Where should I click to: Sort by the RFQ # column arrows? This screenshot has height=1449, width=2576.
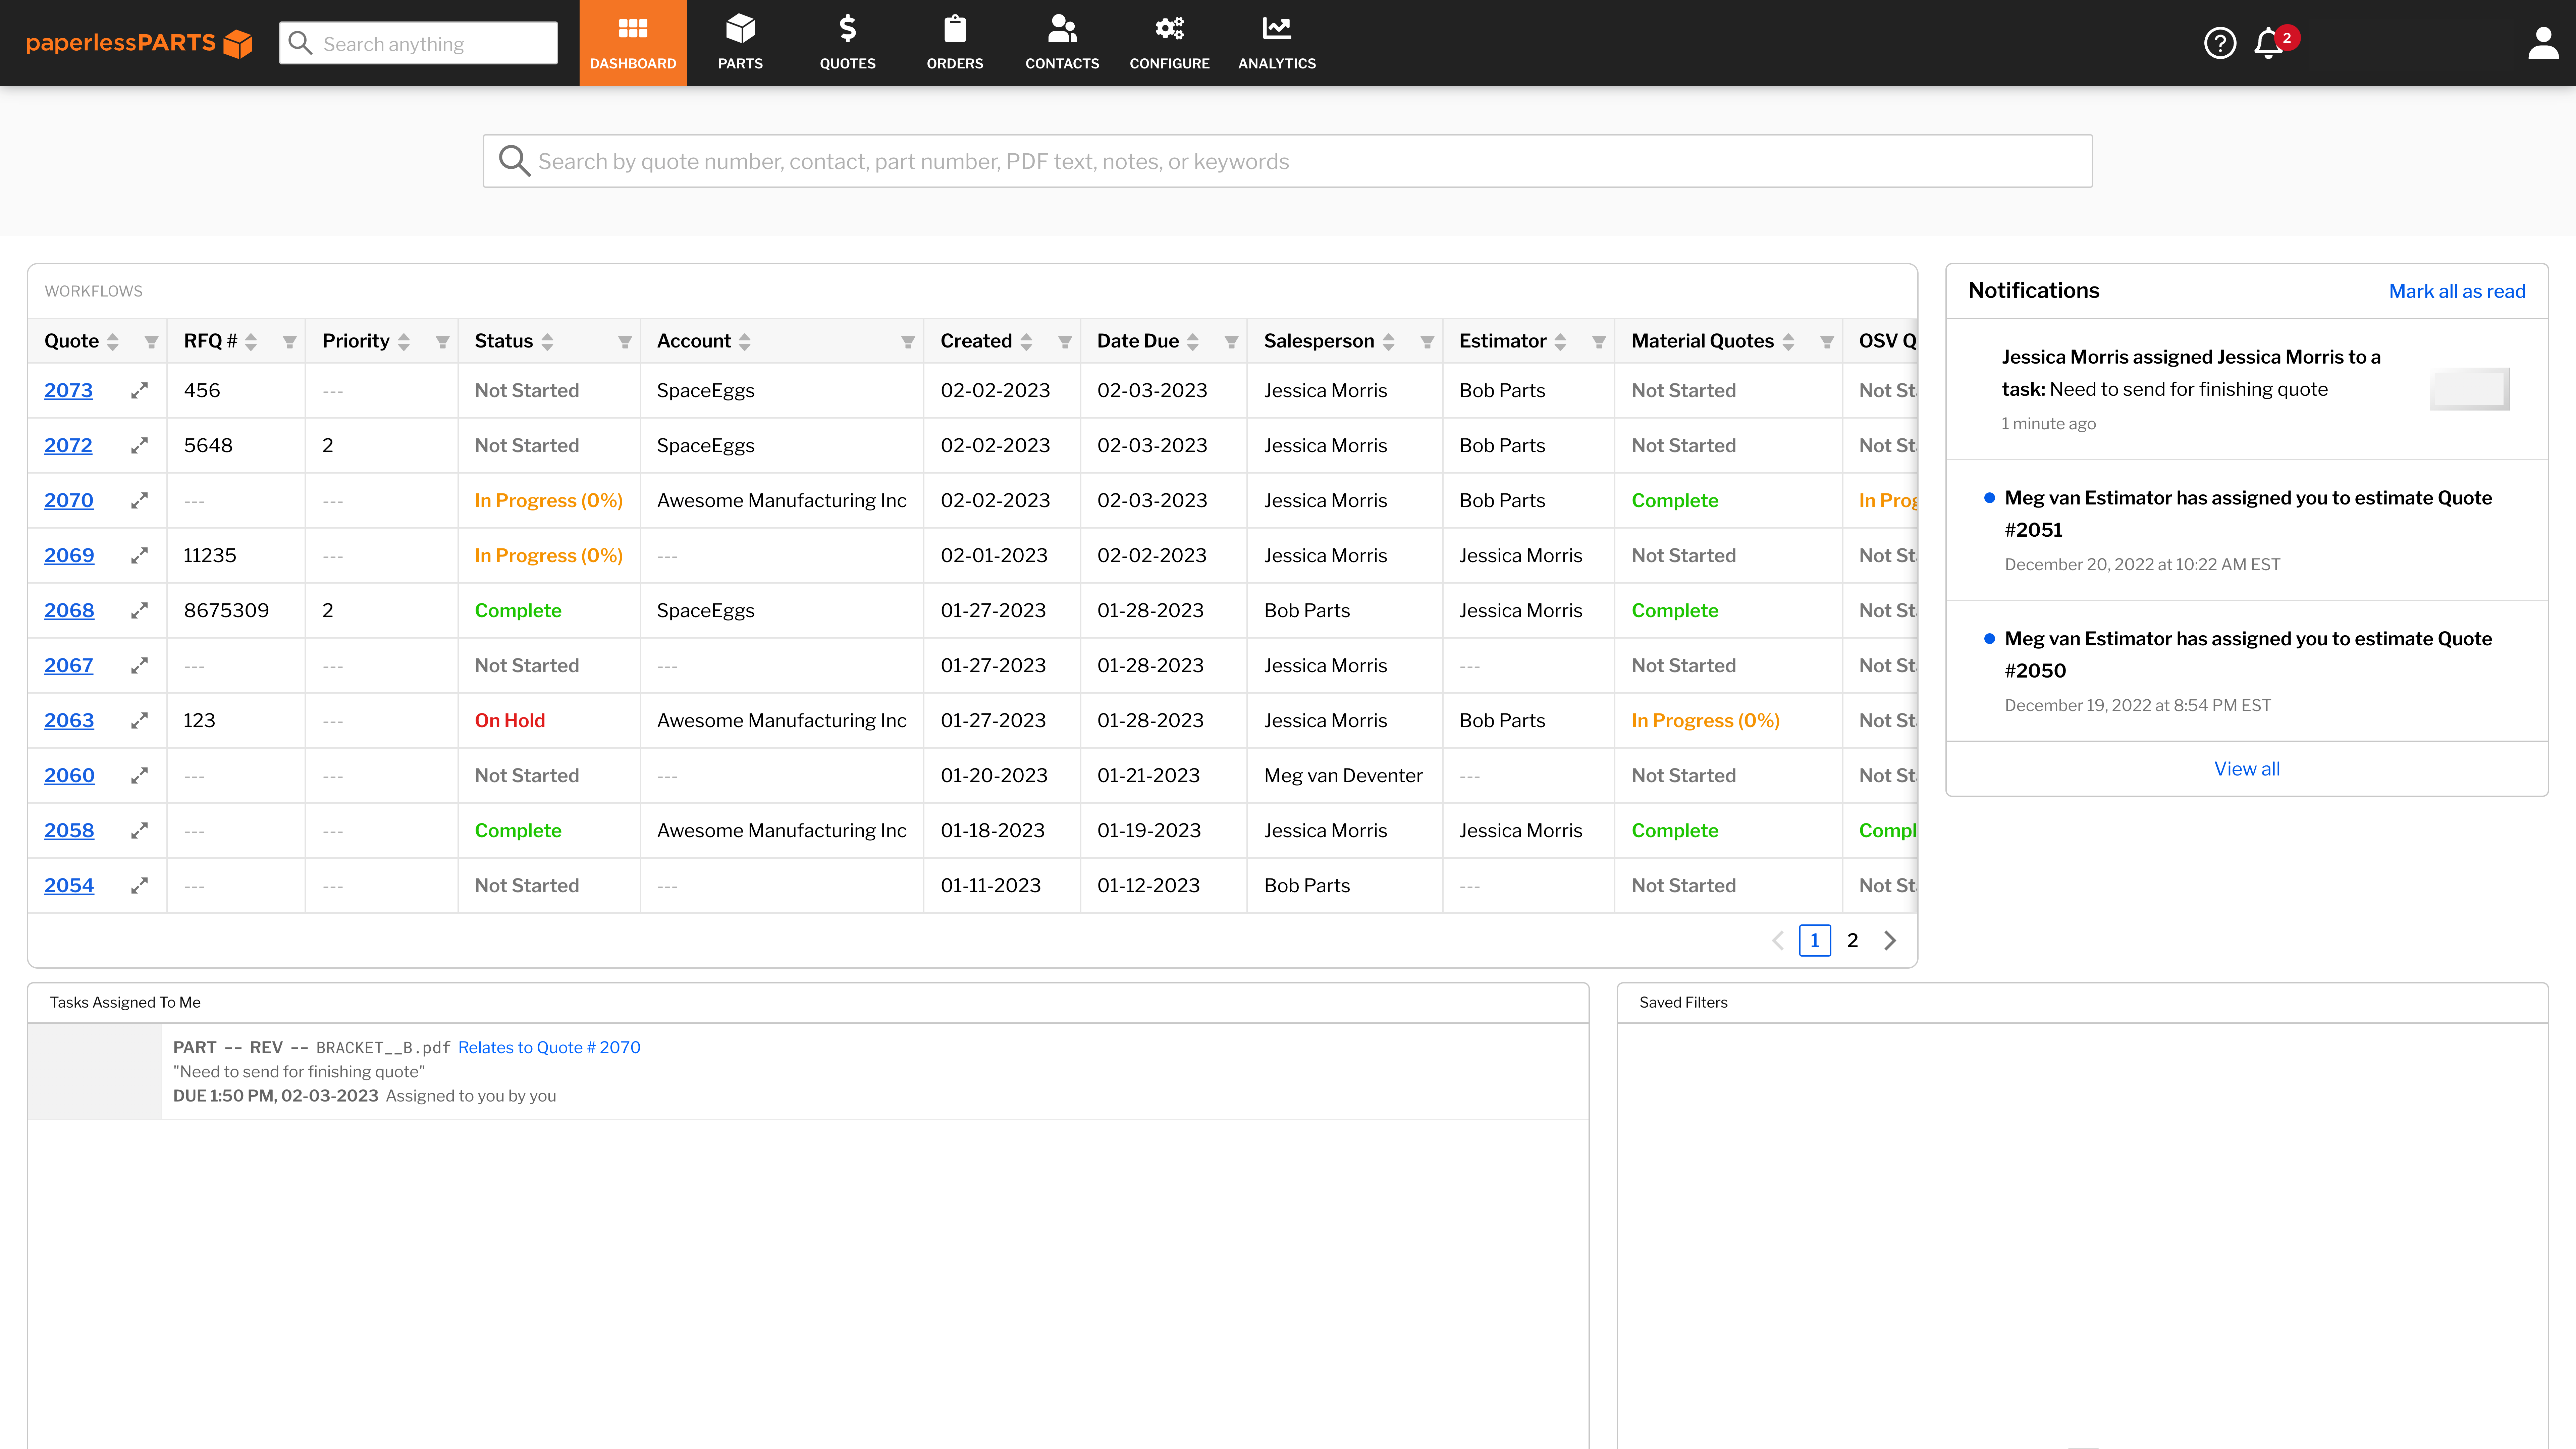tap(251, 342)
